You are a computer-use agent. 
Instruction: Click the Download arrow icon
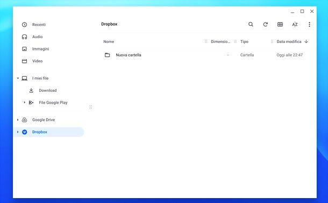click(31, 90)
